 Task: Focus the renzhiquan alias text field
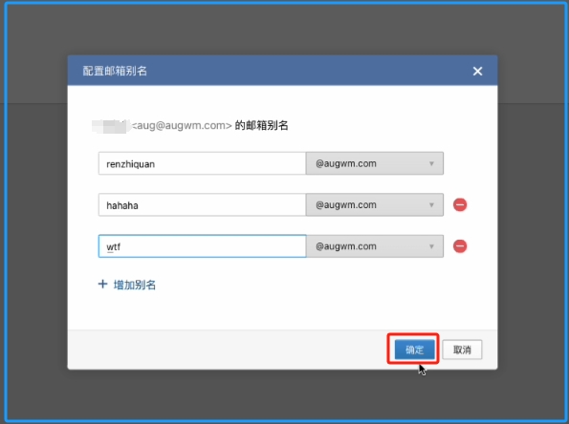pos(202,163)
